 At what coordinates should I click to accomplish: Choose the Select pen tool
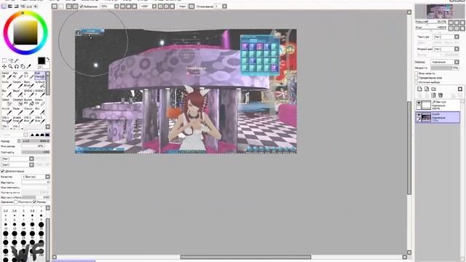[7, 102]
